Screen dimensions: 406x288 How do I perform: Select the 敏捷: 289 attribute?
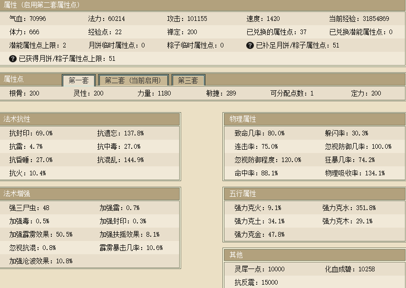pyautogui.click(x=221, y=94)
